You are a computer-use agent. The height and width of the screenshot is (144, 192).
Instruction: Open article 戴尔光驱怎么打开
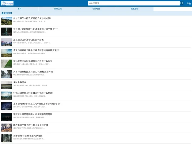pyautogui.click(x=32, y=18)
